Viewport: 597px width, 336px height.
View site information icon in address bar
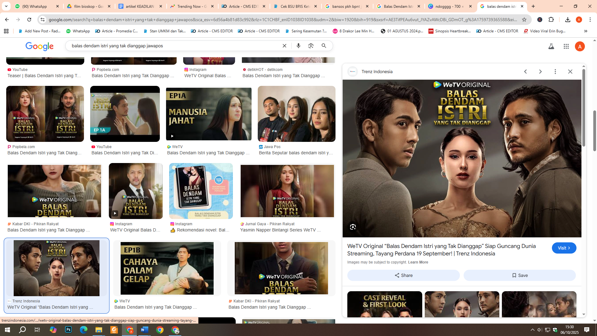pos(43,20)
